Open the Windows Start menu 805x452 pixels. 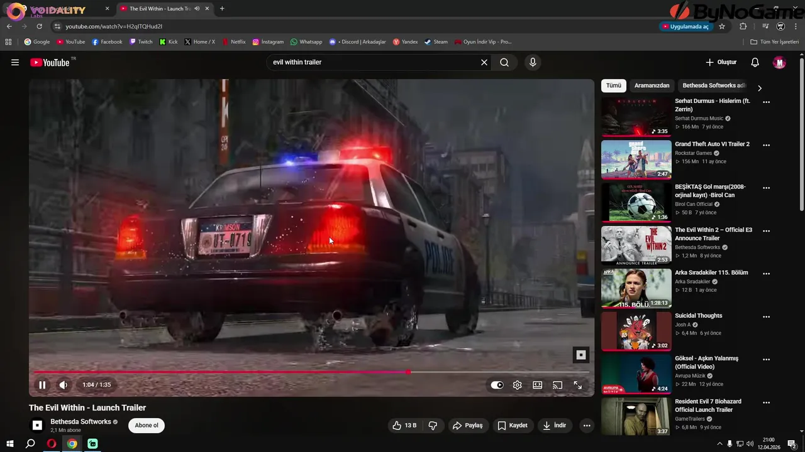click(x=10, y=444)
